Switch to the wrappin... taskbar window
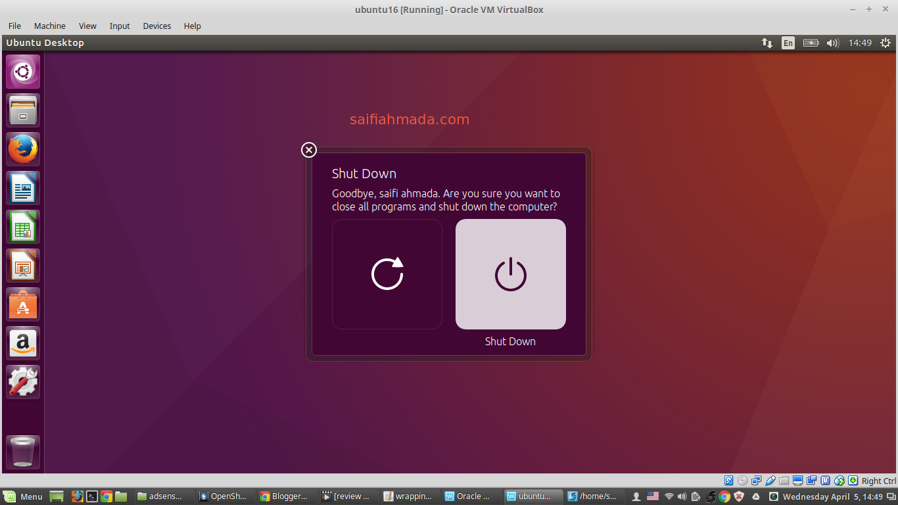The height and width of the screenshot is (505, 898). 408,496
